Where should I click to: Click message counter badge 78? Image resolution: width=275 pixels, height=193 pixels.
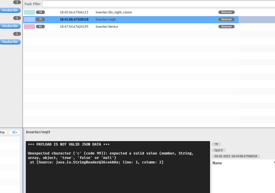click(x=40, y=12)
